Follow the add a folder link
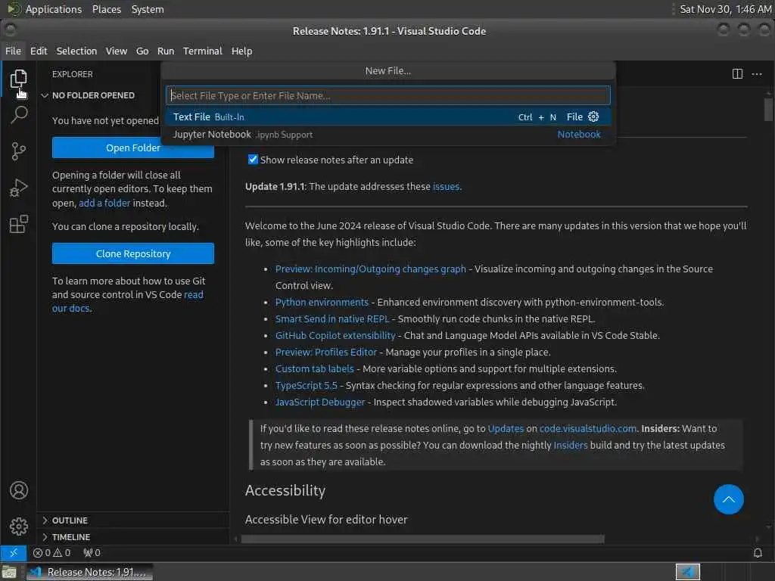The height and width of the screenshot is (581, 775). point(104,203)
